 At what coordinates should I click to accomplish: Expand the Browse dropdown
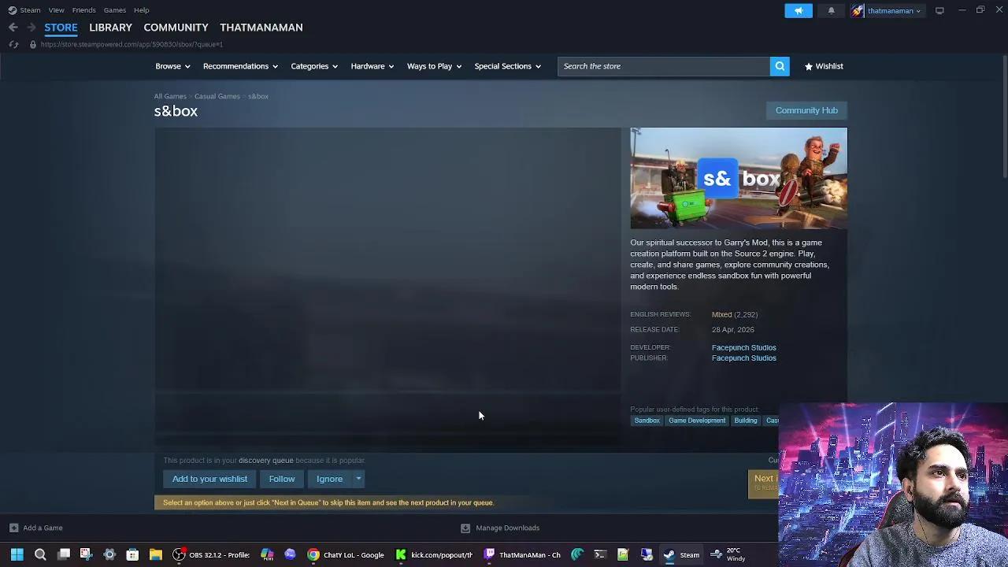pyautogui.click(x=172, y=66)
